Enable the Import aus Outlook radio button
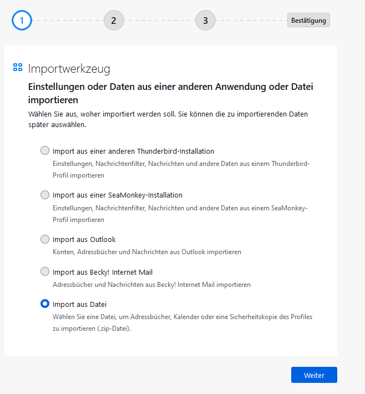 pyautogui.click(x=45, y=239)
